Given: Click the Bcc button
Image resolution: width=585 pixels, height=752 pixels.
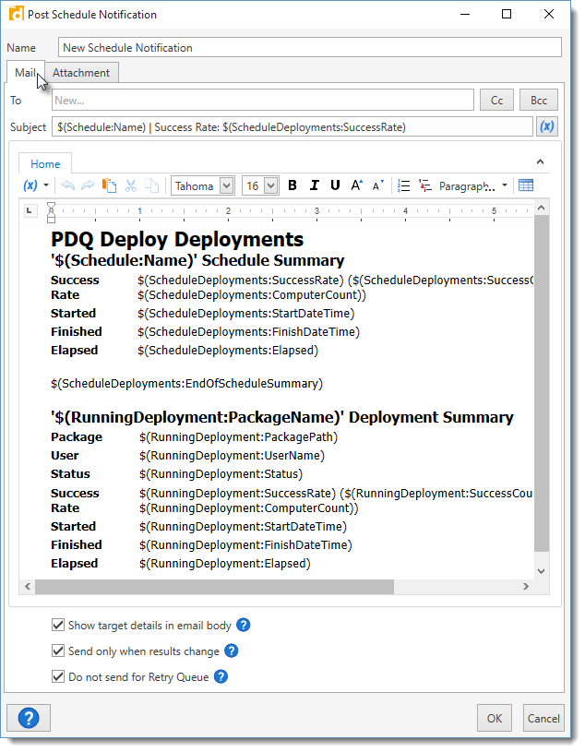Looking at the screenshot, I should 539,100.
